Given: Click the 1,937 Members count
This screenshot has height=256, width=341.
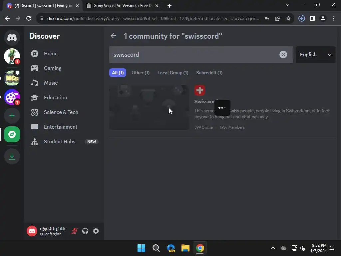Looking at the screenshot, I should point(232,127).
